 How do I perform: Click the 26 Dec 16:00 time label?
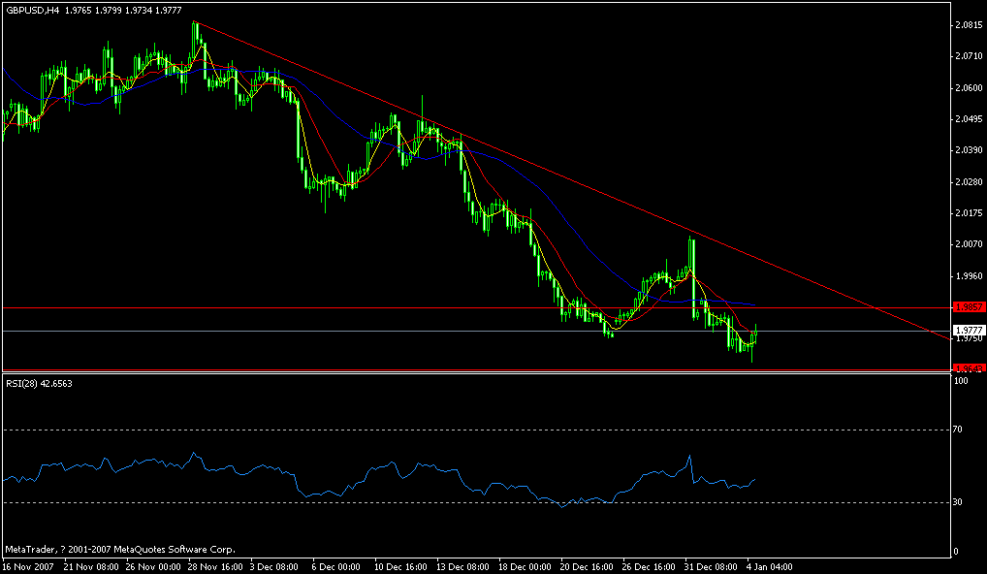point(650,566)
